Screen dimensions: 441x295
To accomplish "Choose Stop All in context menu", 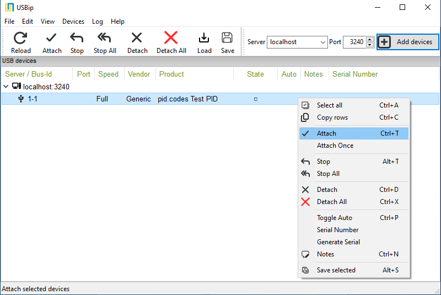I will tap(354, 174).
